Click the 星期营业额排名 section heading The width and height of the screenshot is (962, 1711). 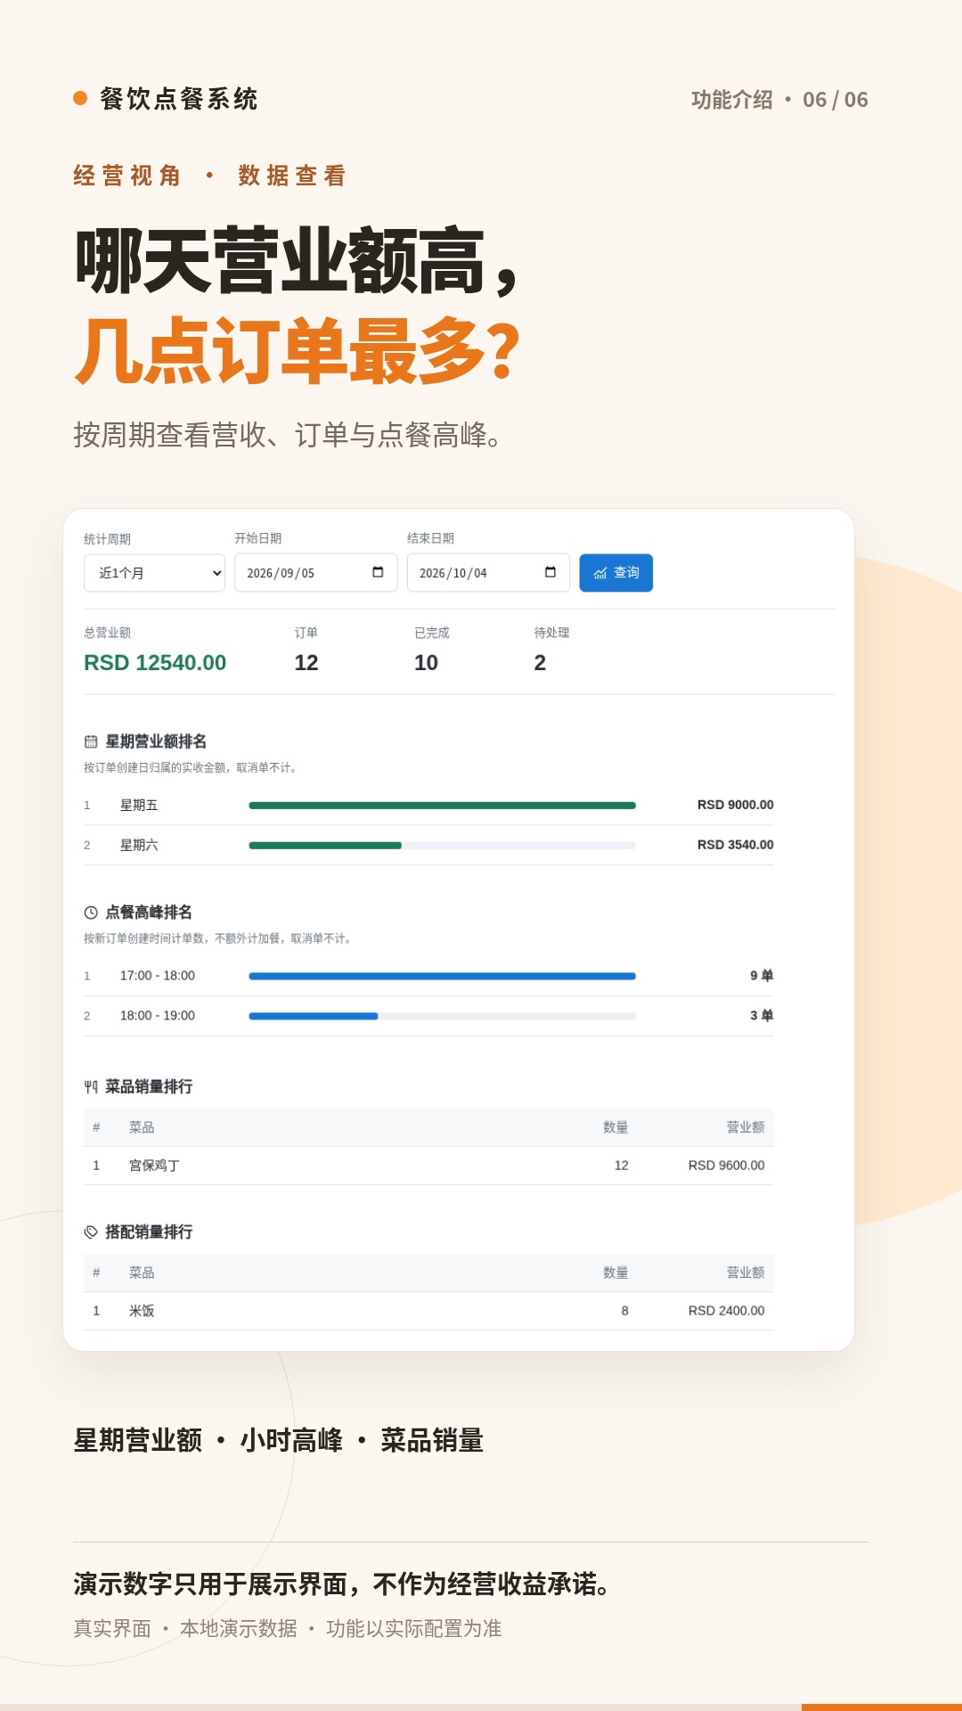pos(156,741)
